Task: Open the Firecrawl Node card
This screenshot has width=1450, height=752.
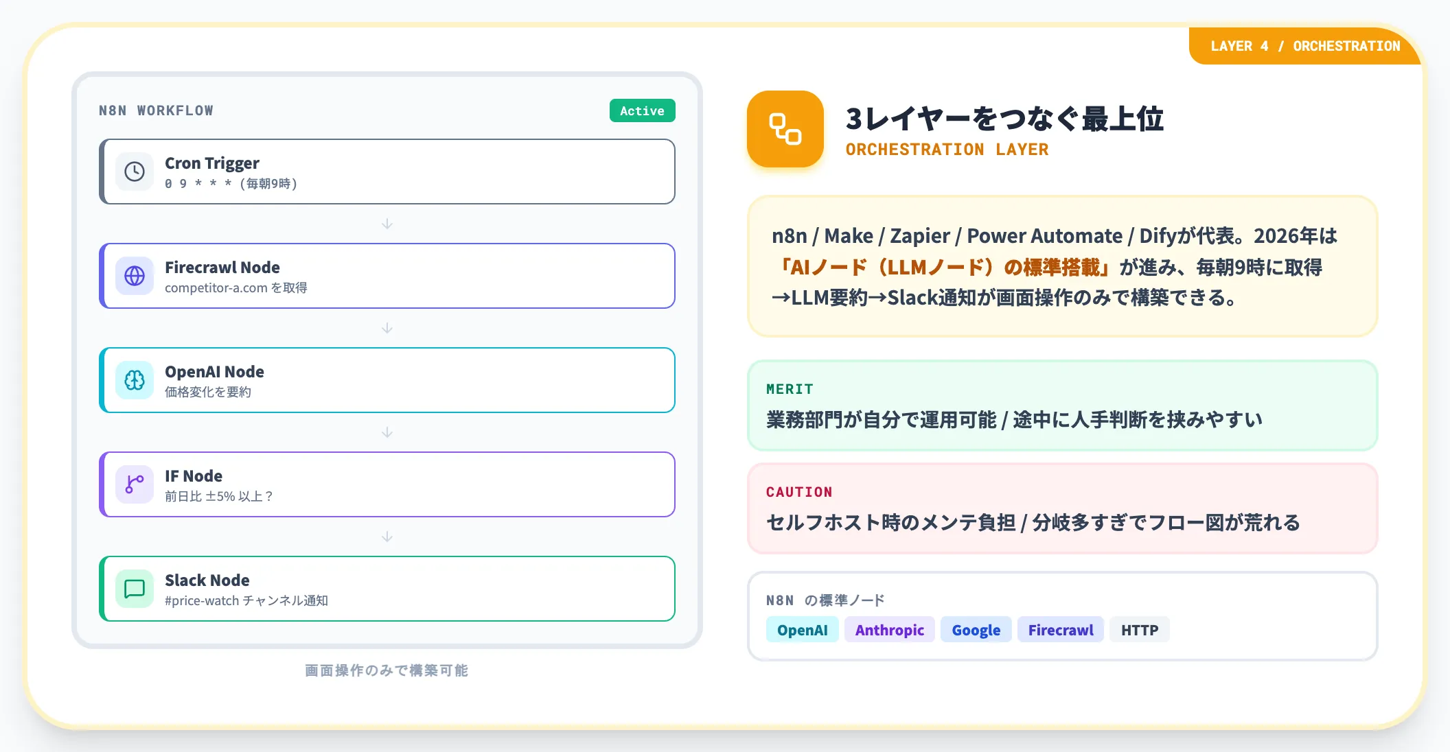Action: tap(387, 276)
